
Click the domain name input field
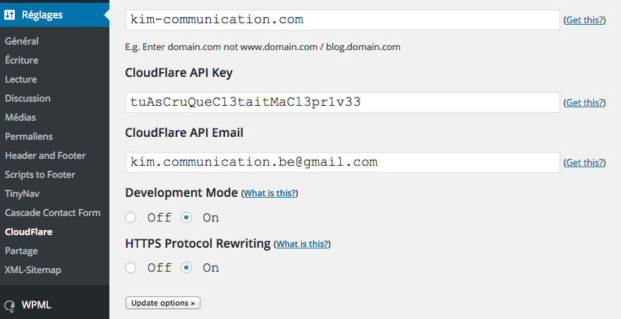tap(342, 20)
